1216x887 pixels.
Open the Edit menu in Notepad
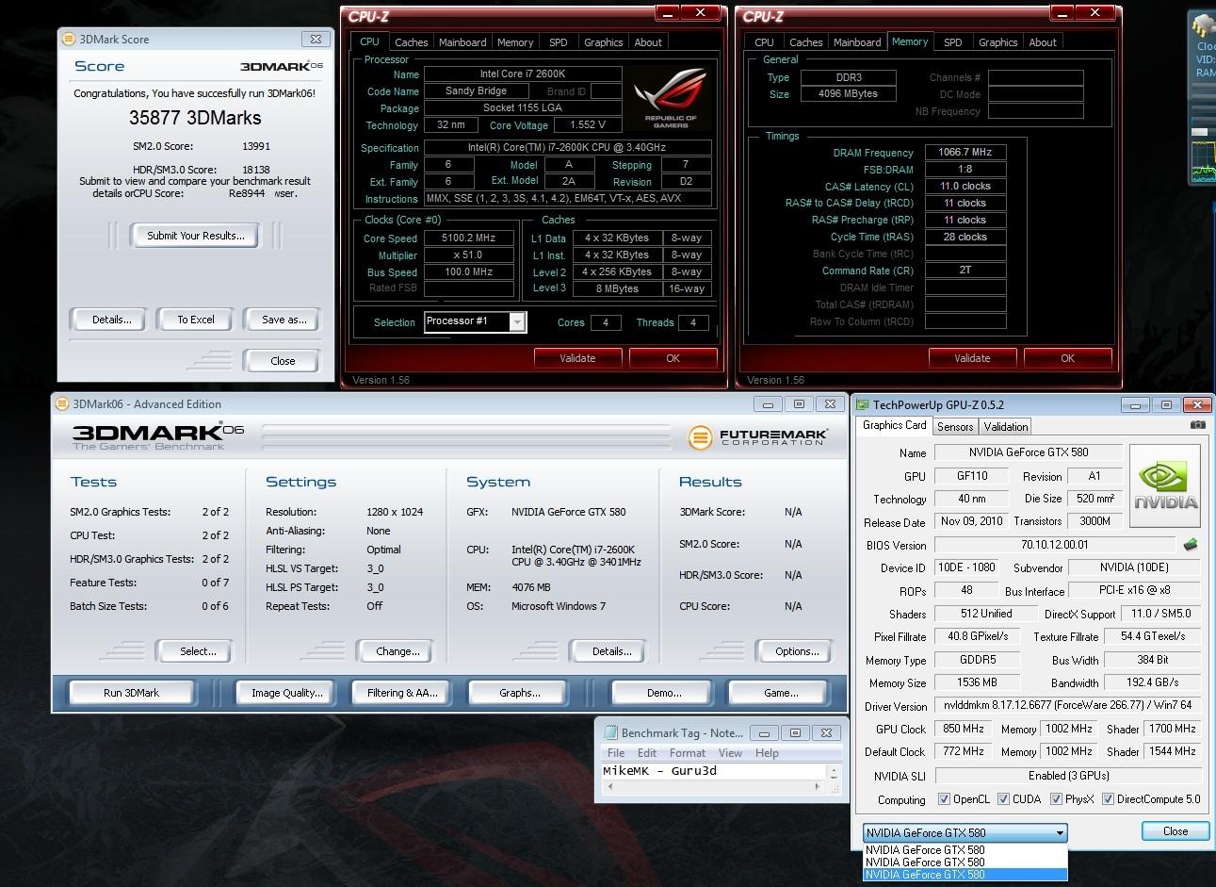tap(647, 753)
